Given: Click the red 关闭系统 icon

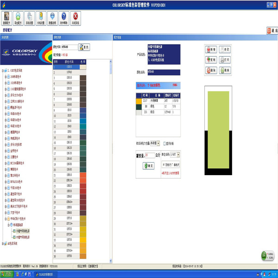Looking at the screenshot, I should (76, 18).
